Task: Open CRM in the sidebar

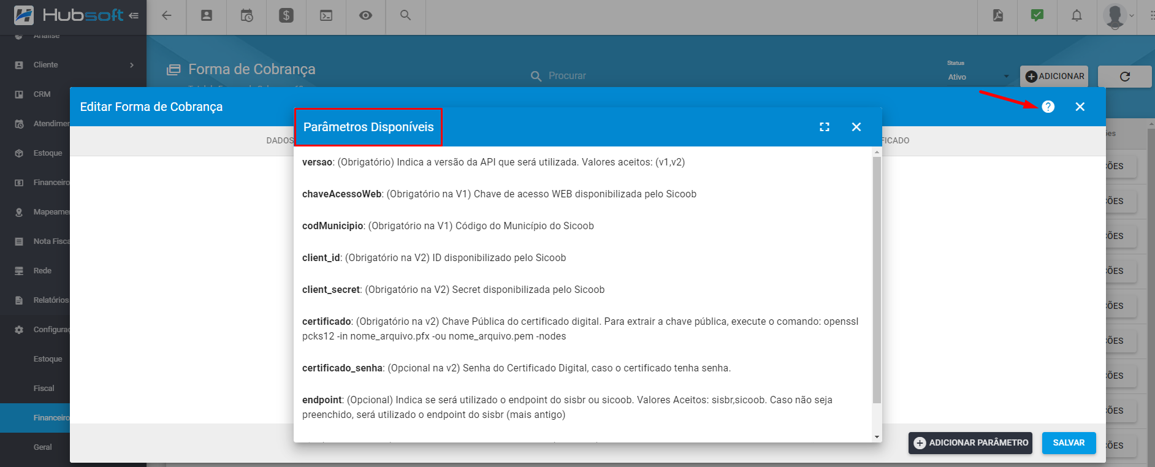Action: pos(42,94)
